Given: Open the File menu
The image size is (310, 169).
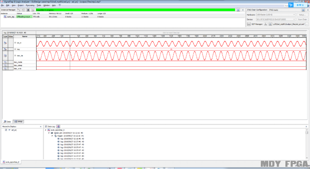Looking at the screenshot, I should coord(2,5).
